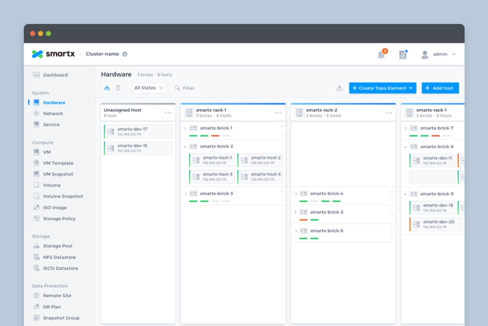Click the notification bell icon
The width and height of the screenshot is (488, 326).
point(381,55)
